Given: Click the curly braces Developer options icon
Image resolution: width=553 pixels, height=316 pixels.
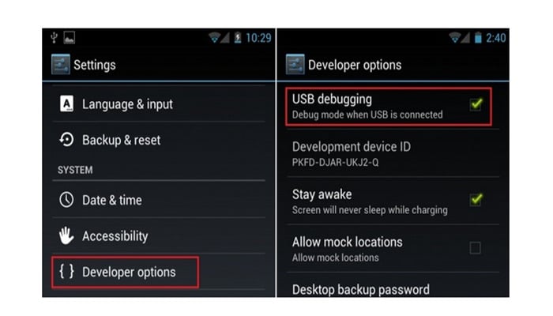Looking at the screenshot, I should coord(66,272).
